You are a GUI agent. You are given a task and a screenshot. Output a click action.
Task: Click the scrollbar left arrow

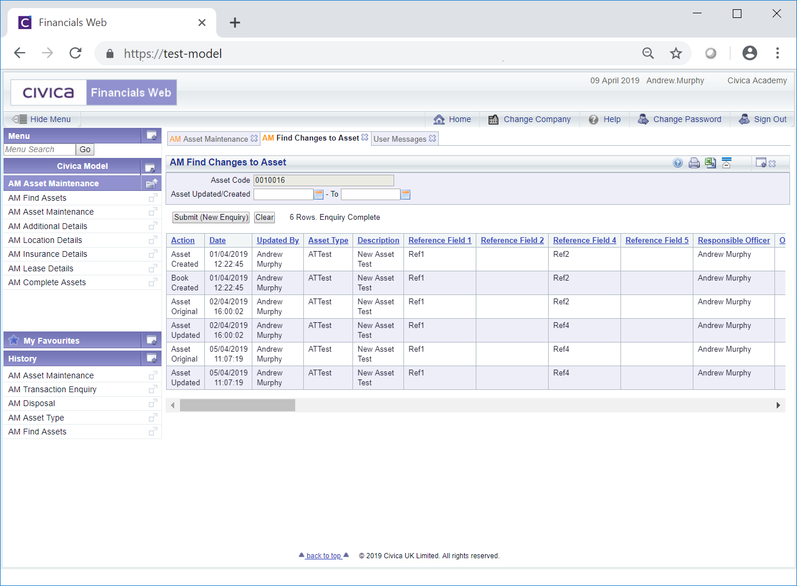(x=172, y=405)
